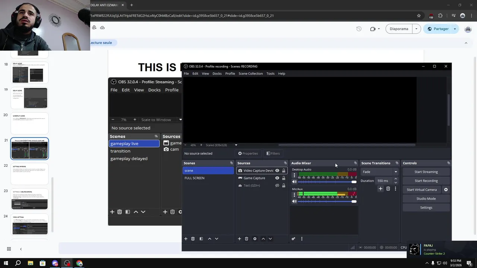This screenshot has width=477, height=268.
Task: Remove transition with Scene Transitions trash icon
Action: [388, 189]
